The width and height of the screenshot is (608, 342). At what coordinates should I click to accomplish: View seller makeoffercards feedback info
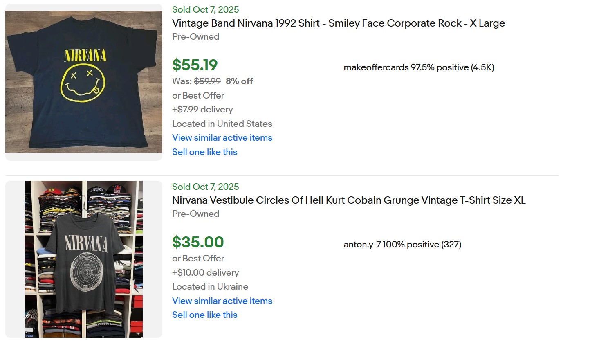tap(419, 67)
